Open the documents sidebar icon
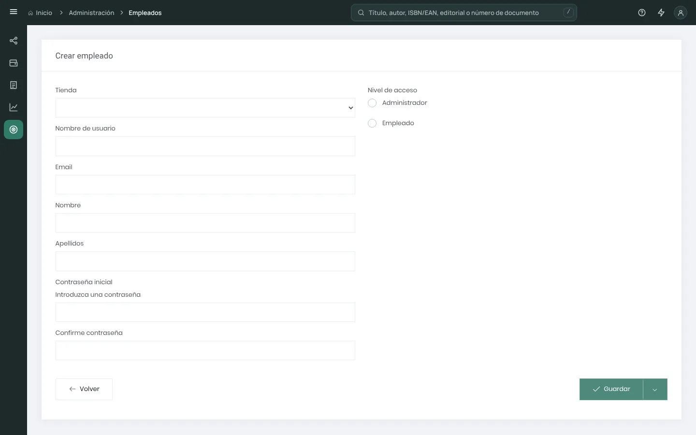The width and height of the screenshot is (696, 435). tap(14, 85)
